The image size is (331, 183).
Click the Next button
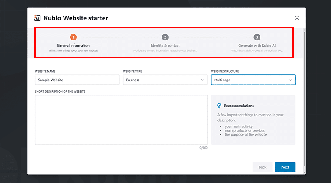click(285, 167)
